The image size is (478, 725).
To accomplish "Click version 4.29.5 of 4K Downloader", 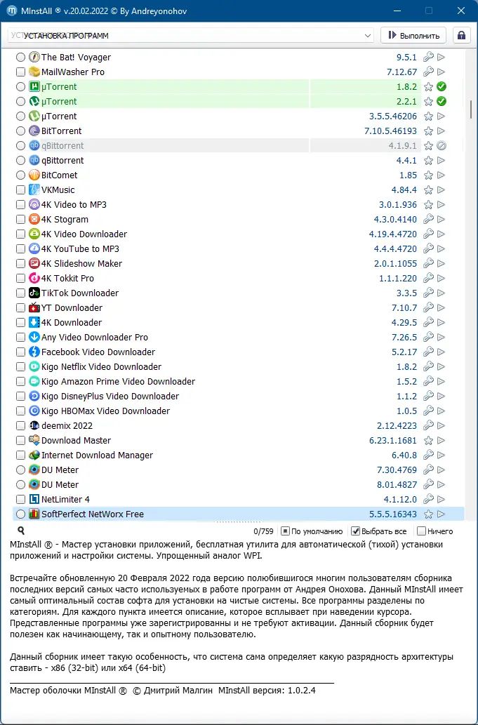I will [x=404, y=323].
